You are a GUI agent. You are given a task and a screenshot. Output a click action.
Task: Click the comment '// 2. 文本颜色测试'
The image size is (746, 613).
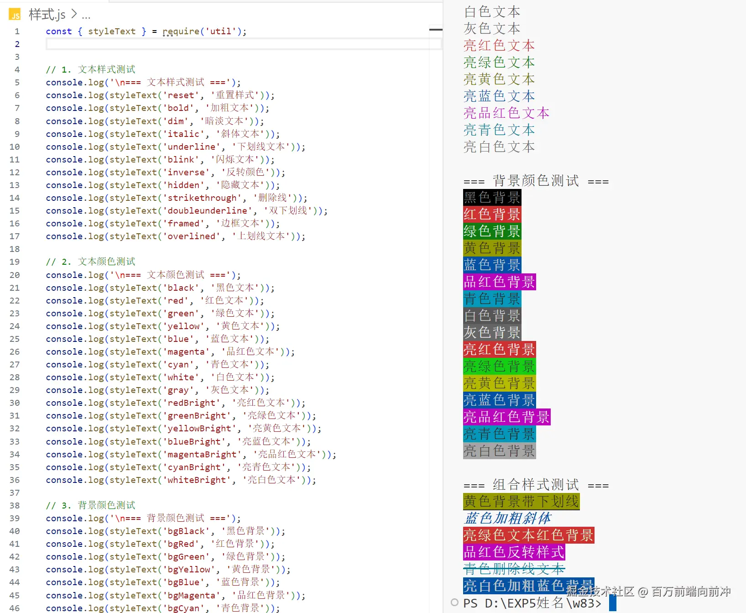pos(90,262)
